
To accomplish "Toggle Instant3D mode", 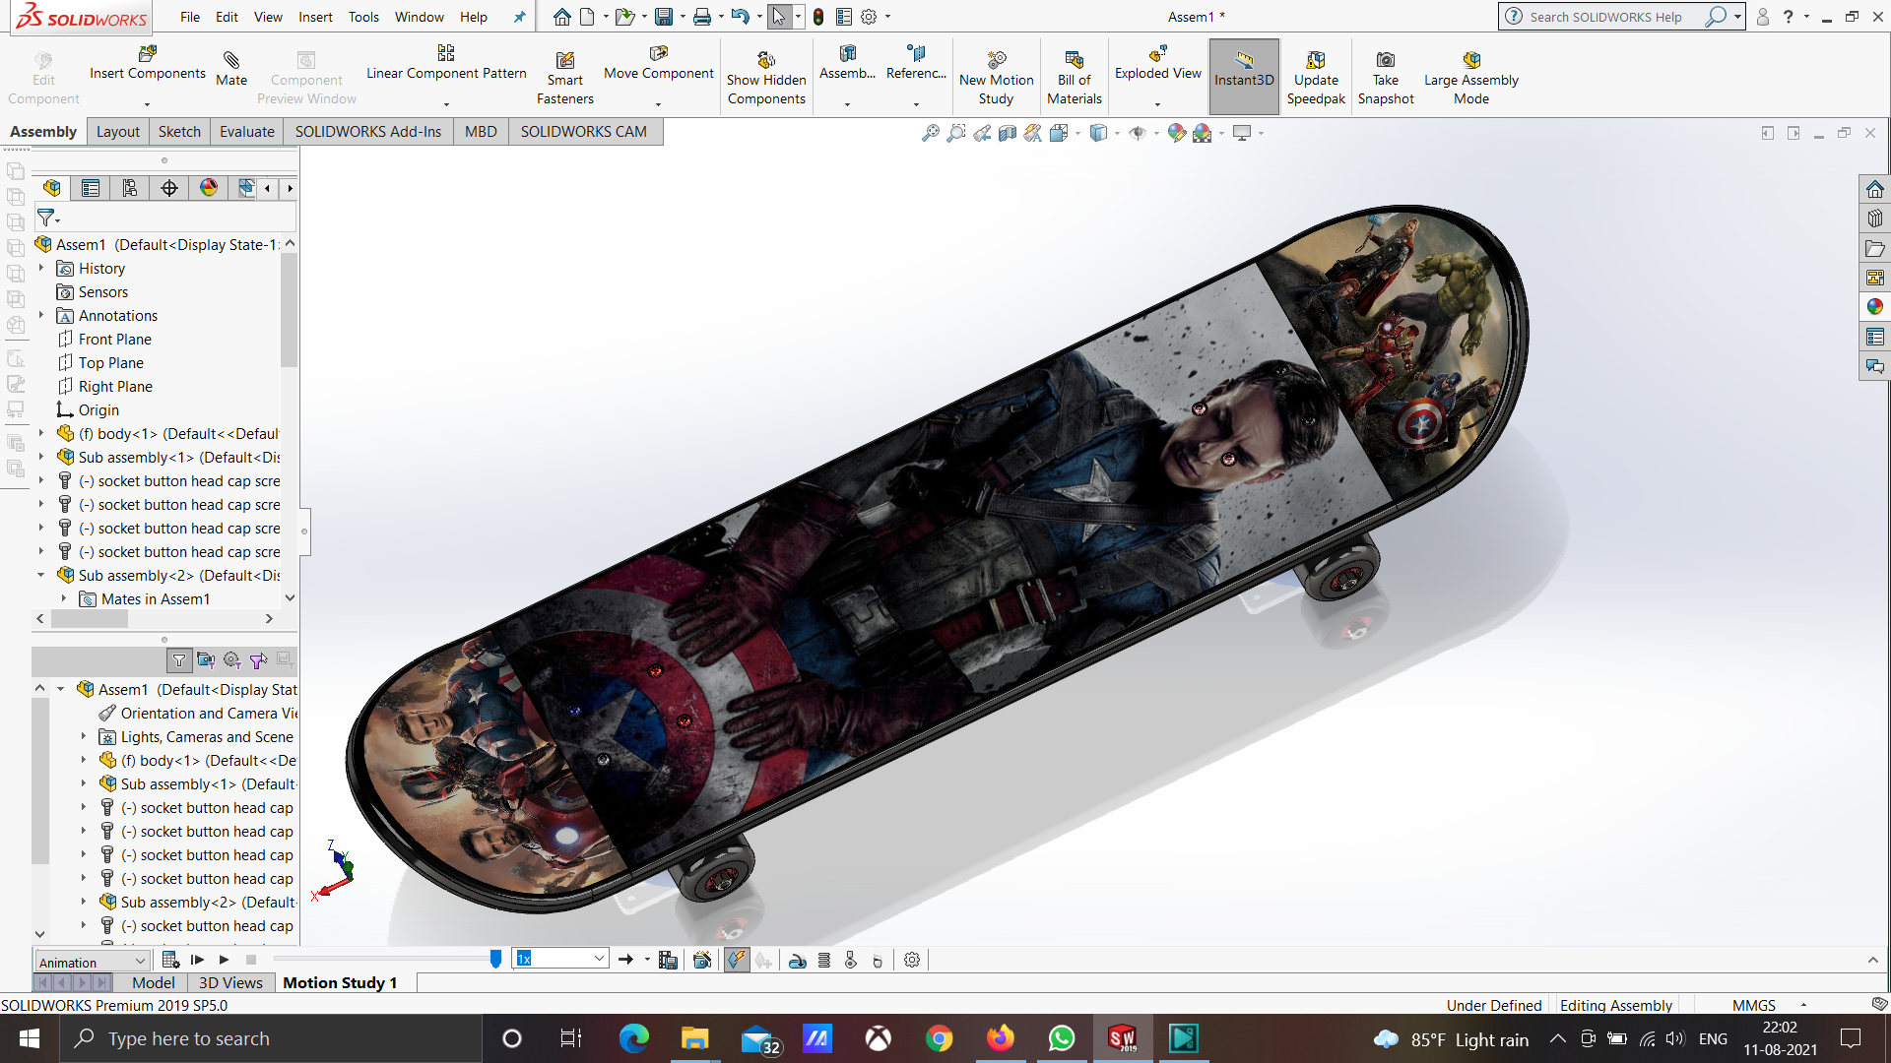I will click(1244, 76).
